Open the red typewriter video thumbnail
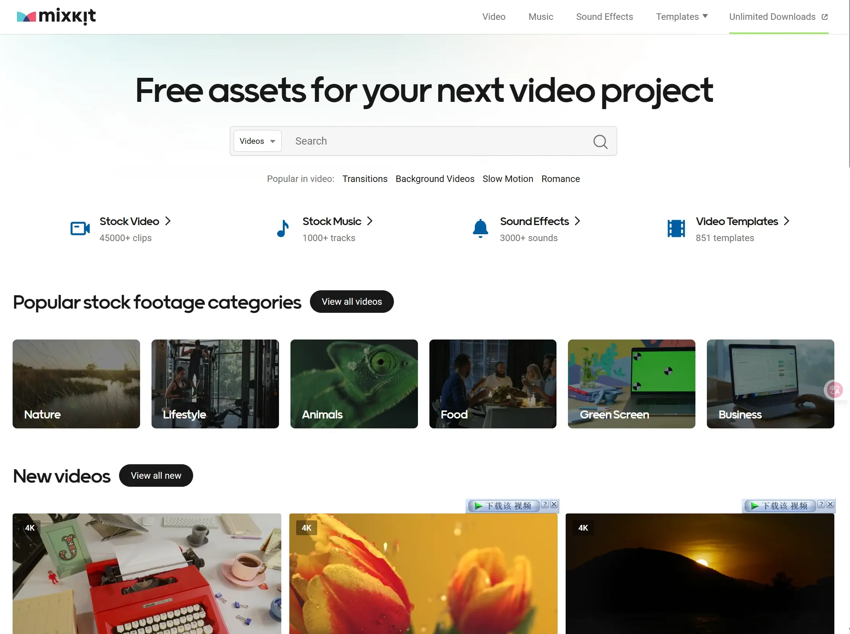The height and width of the screenshot is (634, 850). (147, 574)
